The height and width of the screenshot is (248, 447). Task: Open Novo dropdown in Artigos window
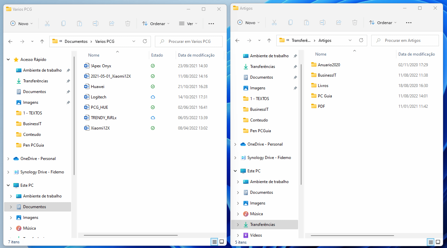(x=248, y=22)
